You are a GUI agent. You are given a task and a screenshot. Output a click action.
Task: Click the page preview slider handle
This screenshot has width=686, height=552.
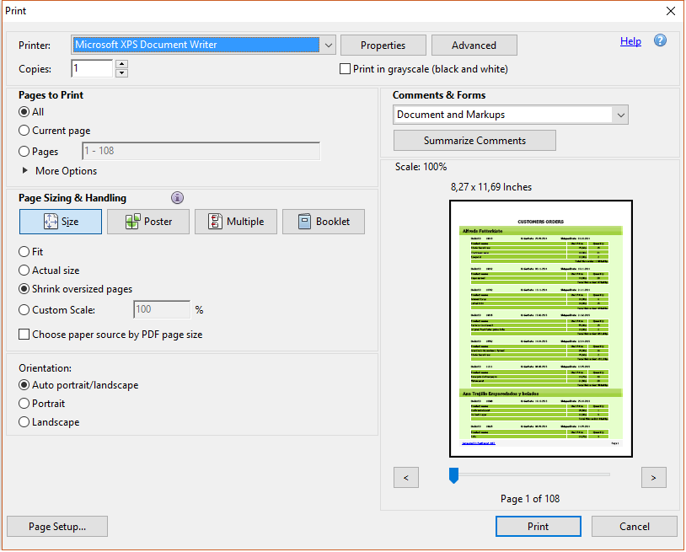tap(453, 476)
